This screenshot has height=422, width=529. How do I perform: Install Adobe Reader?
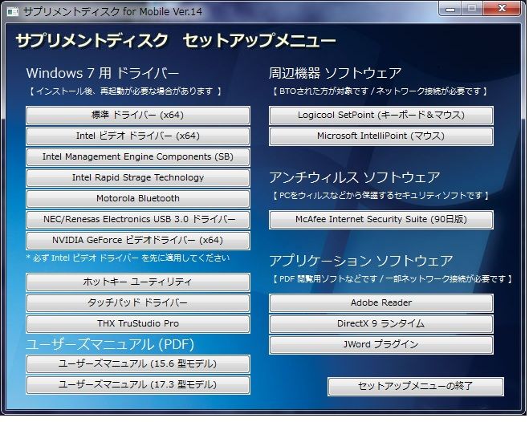point(381,303)
